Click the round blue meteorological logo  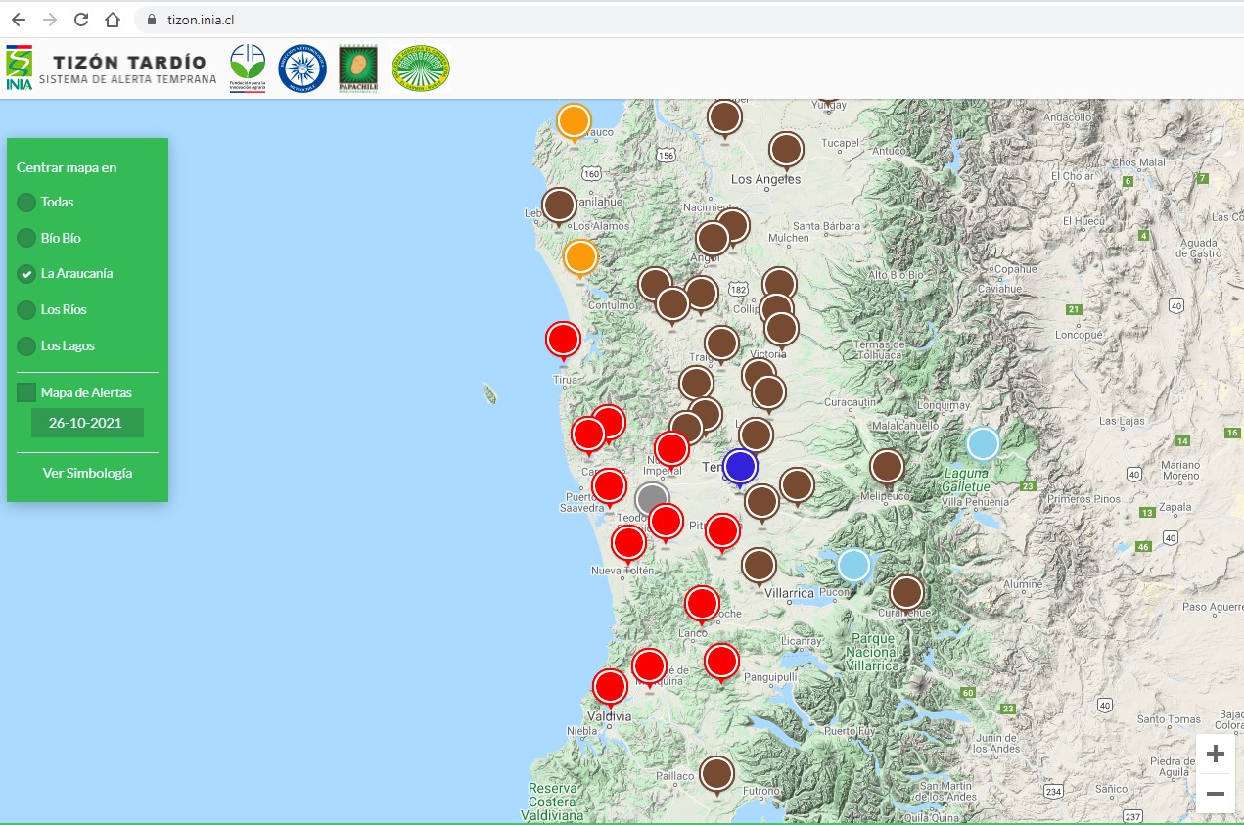click(x=302, y=69)
